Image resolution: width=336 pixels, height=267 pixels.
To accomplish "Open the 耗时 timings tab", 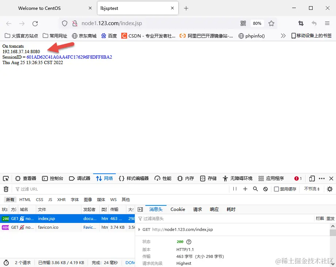I will (231, 209).
